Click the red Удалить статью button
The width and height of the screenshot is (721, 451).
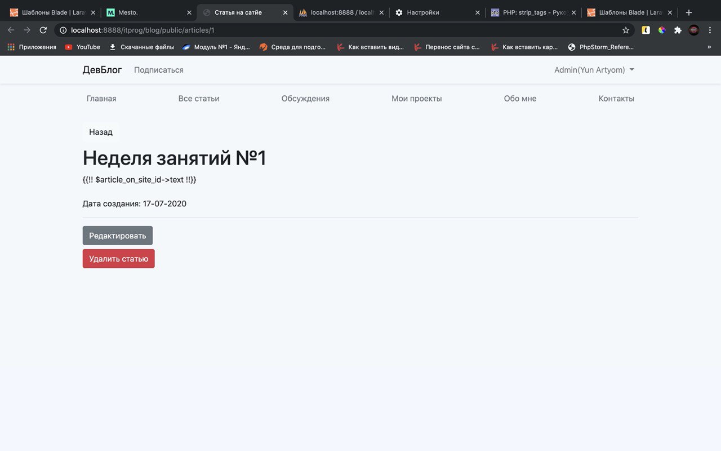tap(119, 259)
